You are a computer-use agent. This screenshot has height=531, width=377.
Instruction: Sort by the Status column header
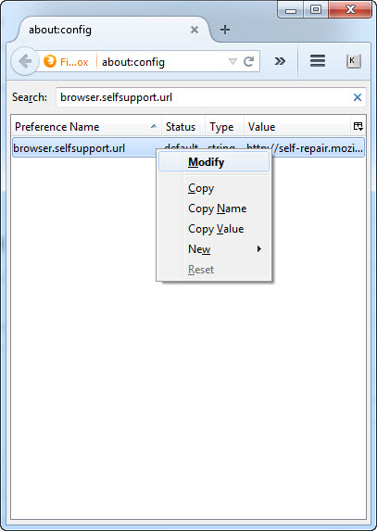coord(183,127)
